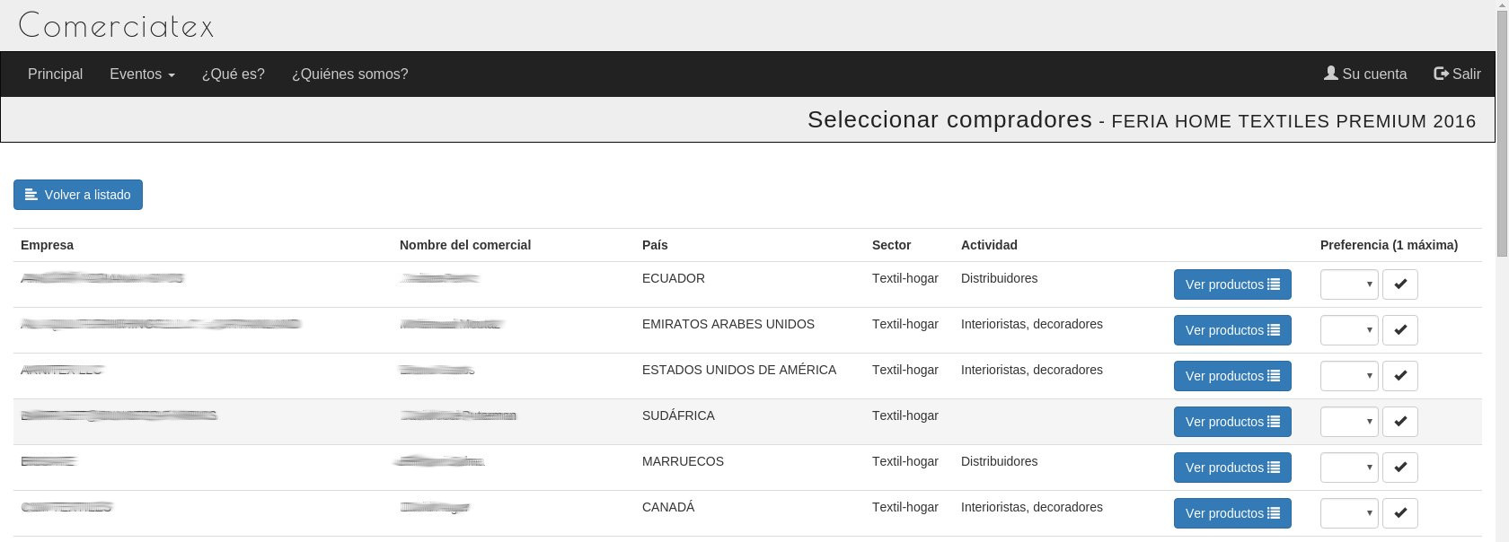Screen dimensions: 1509x542
Task: Click the checkmark button for Marruecos
Action: click(1399, 468)
